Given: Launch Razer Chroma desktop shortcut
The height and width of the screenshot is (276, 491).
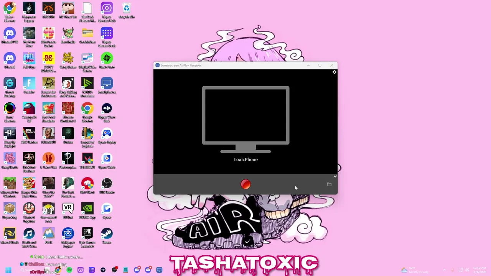Looking at the screenshot, I should tap(10, 112).
